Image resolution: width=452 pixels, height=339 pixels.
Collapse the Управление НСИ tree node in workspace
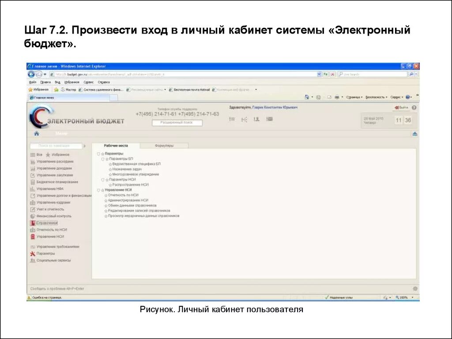pyautogui.click(x=98, y=190)
